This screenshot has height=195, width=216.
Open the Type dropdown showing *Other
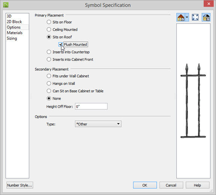[98, 124]
